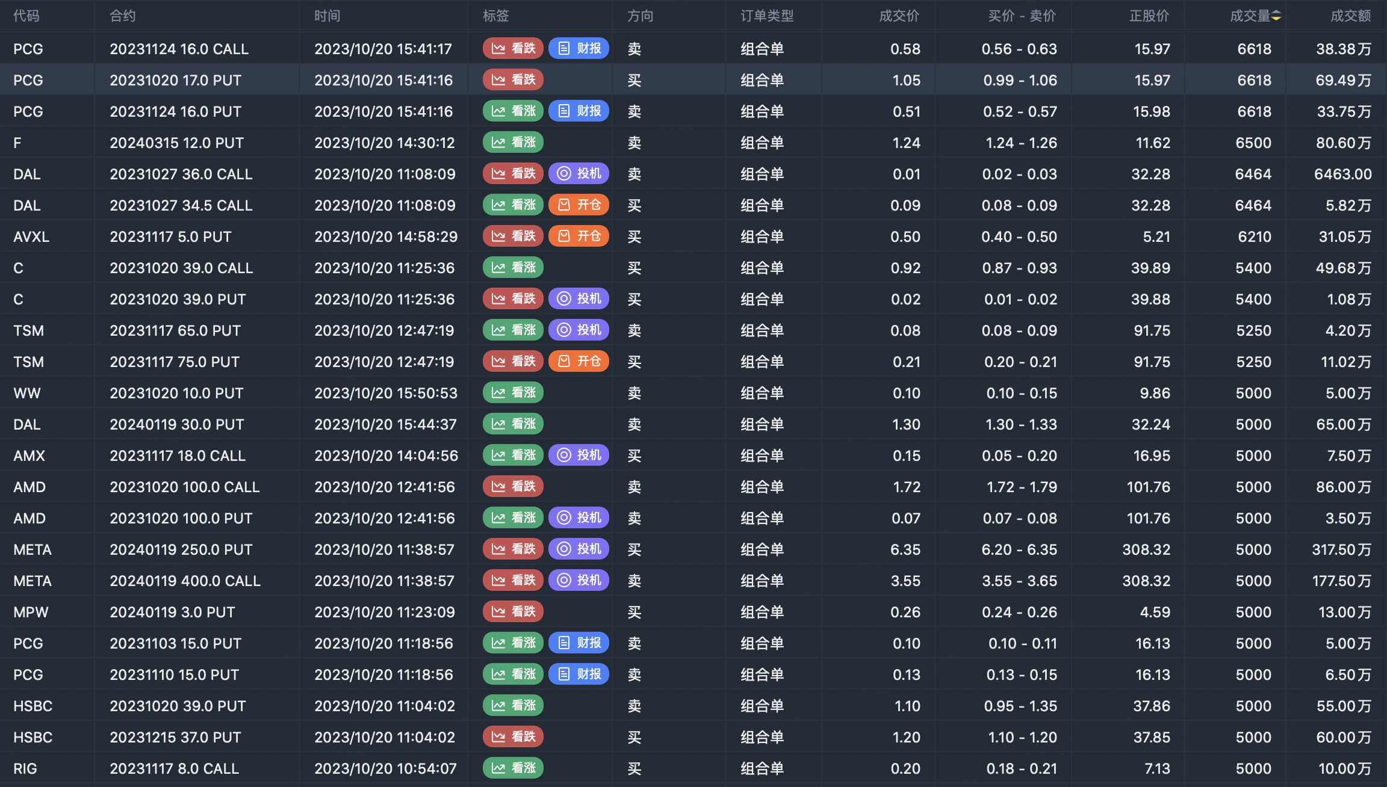
Task: Click 看涨 tag on C 20231020 39.0 CALL row
Action: click(x=513, y=268)
